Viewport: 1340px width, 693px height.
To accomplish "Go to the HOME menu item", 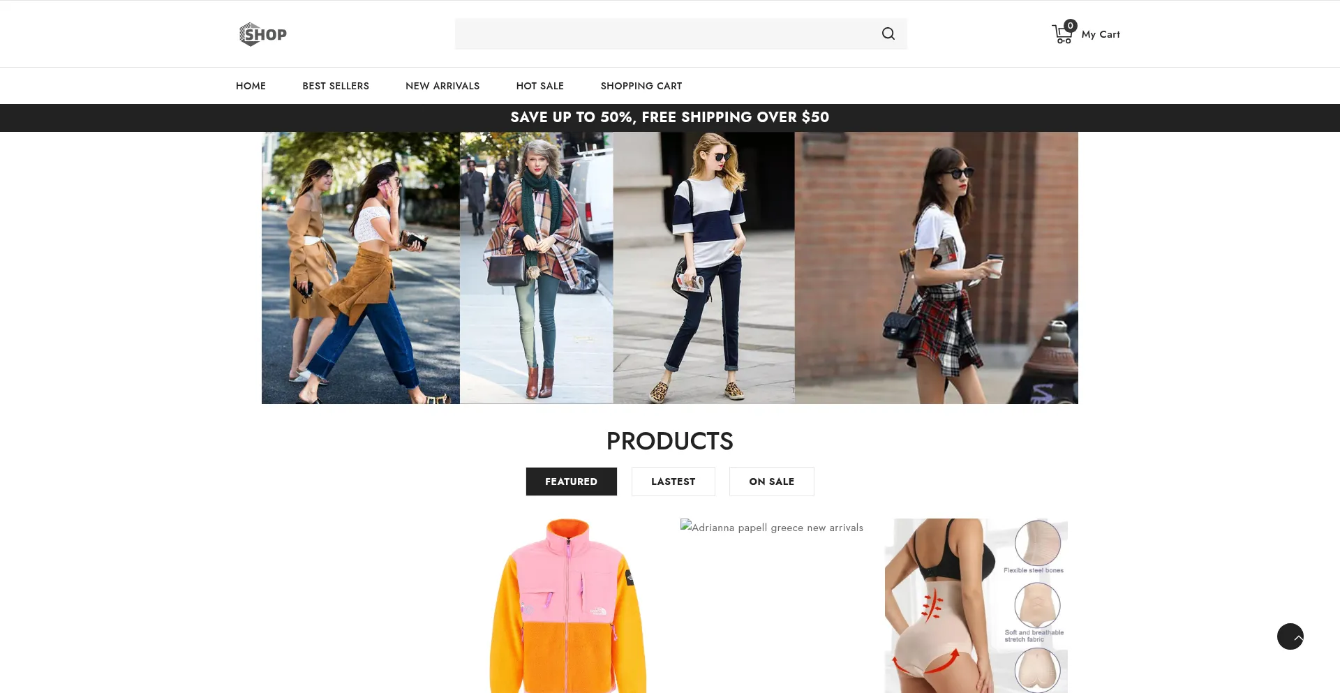I will [x=251, y=86].
